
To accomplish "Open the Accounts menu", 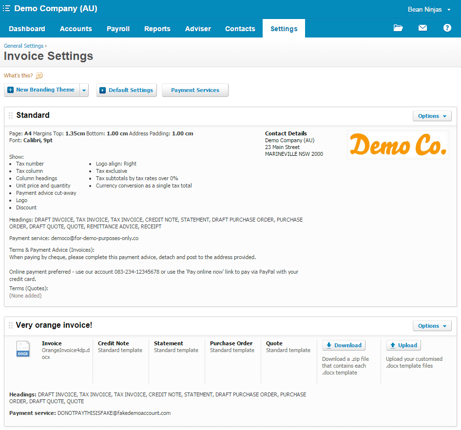I will [x=76, y=29].
